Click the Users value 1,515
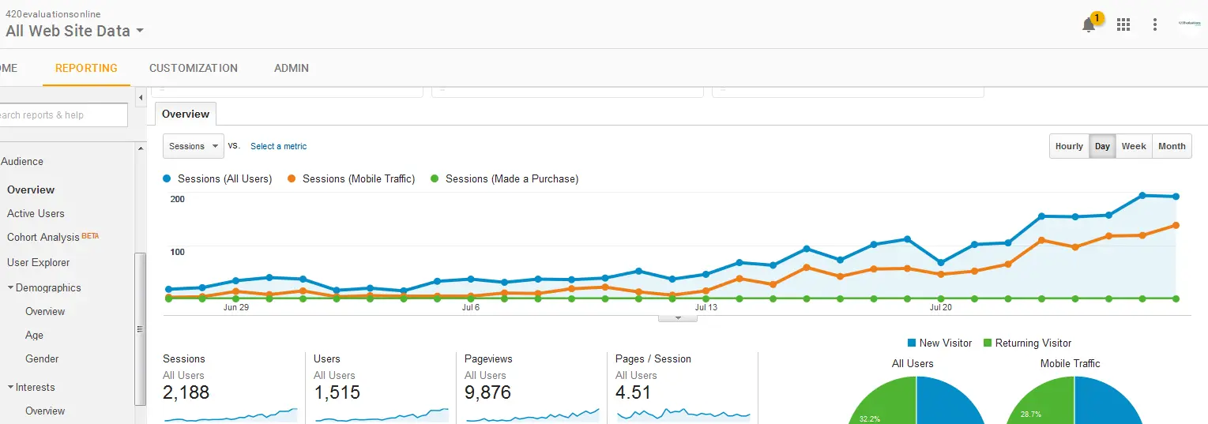 tap(337, 392)
